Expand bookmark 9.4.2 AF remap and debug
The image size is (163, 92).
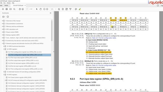coord(5,80)
